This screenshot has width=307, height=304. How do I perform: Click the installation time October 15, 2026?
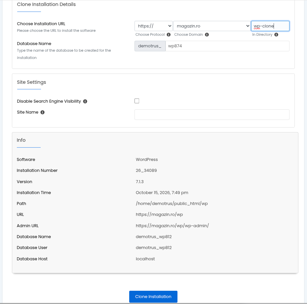162,192
